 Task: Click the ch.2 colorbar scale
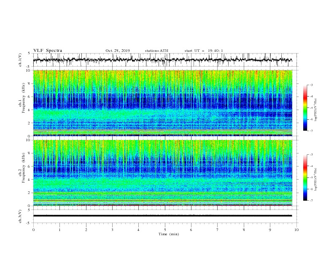pyautogui.click(x=305, y=177)
